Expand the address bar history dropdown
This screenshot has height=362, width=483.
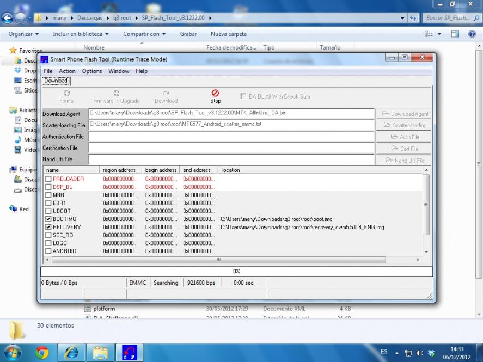pos(402,18)
